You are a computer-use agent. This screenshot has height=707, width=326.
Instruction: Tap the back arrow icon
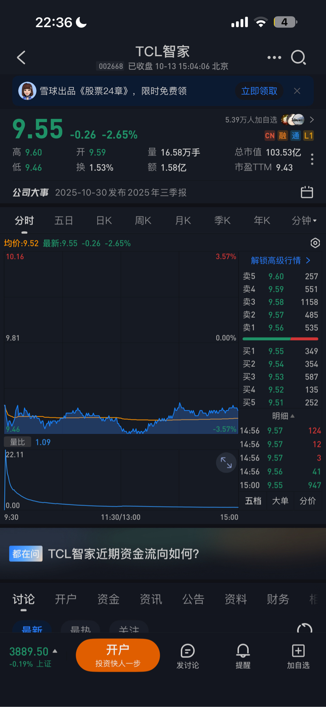[21, 57]
